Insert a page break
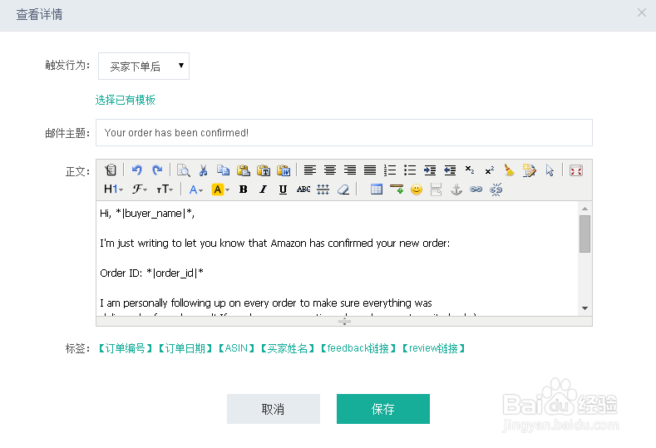This screenshot has width=656, height=448. point(436,190)
